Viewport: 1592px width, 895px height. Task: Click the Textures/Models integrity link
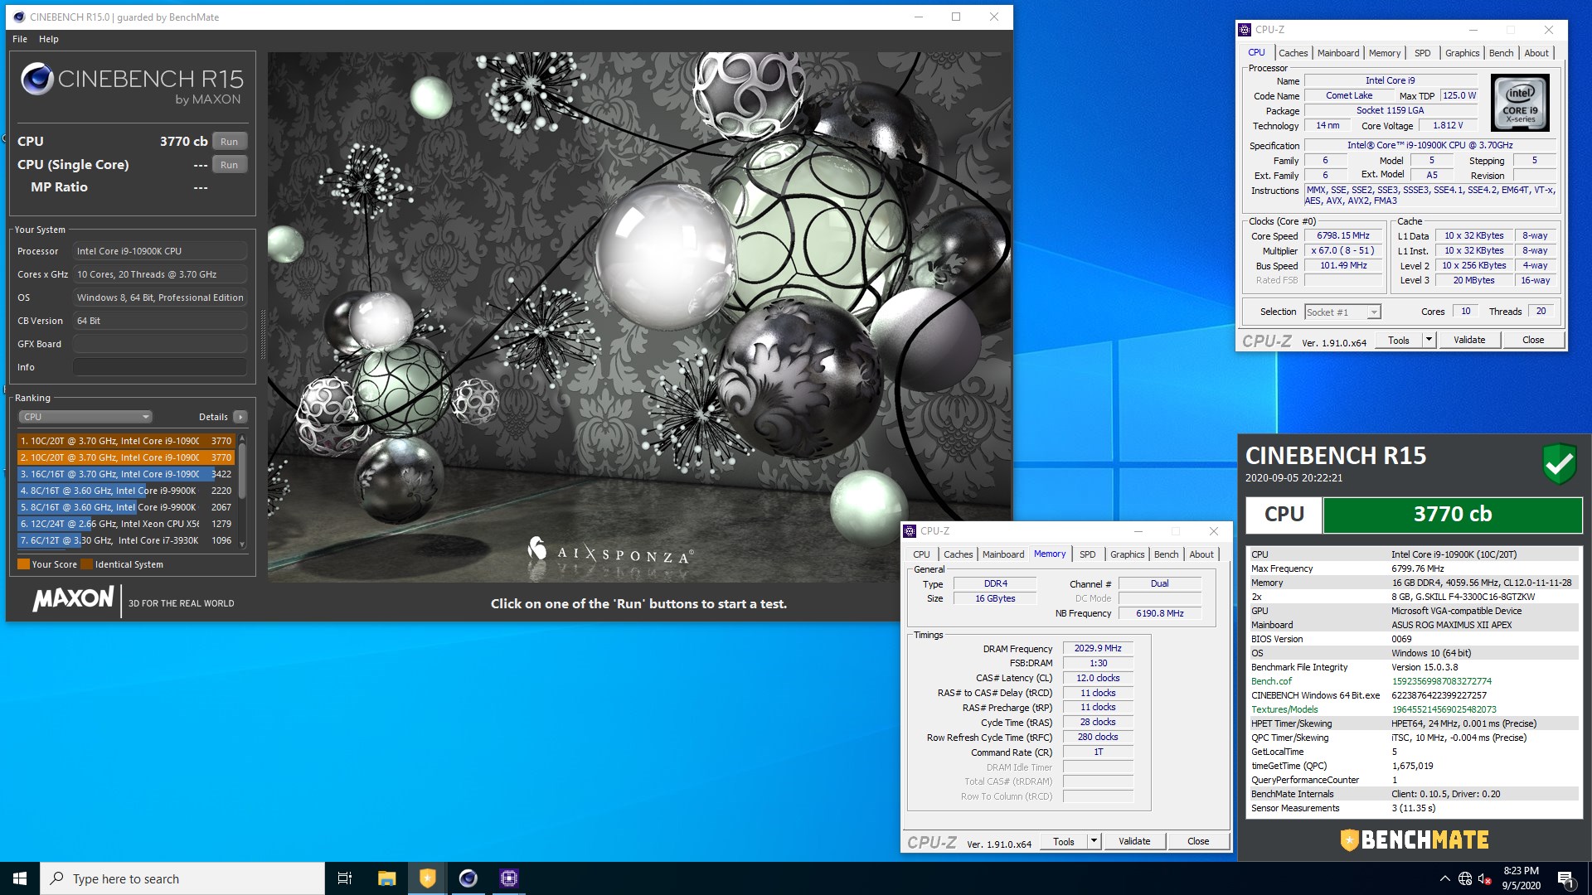coord(1284,709)
